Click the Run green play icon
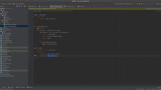161x90 pixels. (x=135, y=4)
